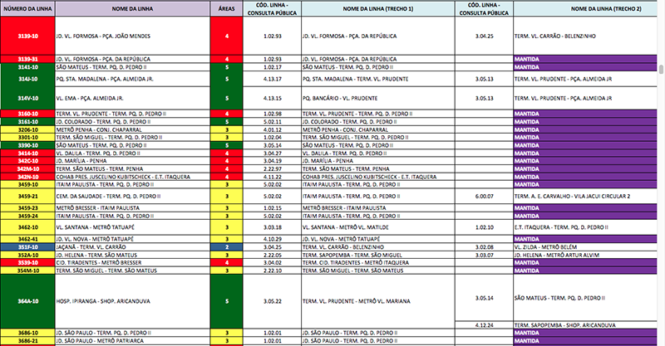
Task: Click yellow line number cell 3206-10
Action: [27, 129]
